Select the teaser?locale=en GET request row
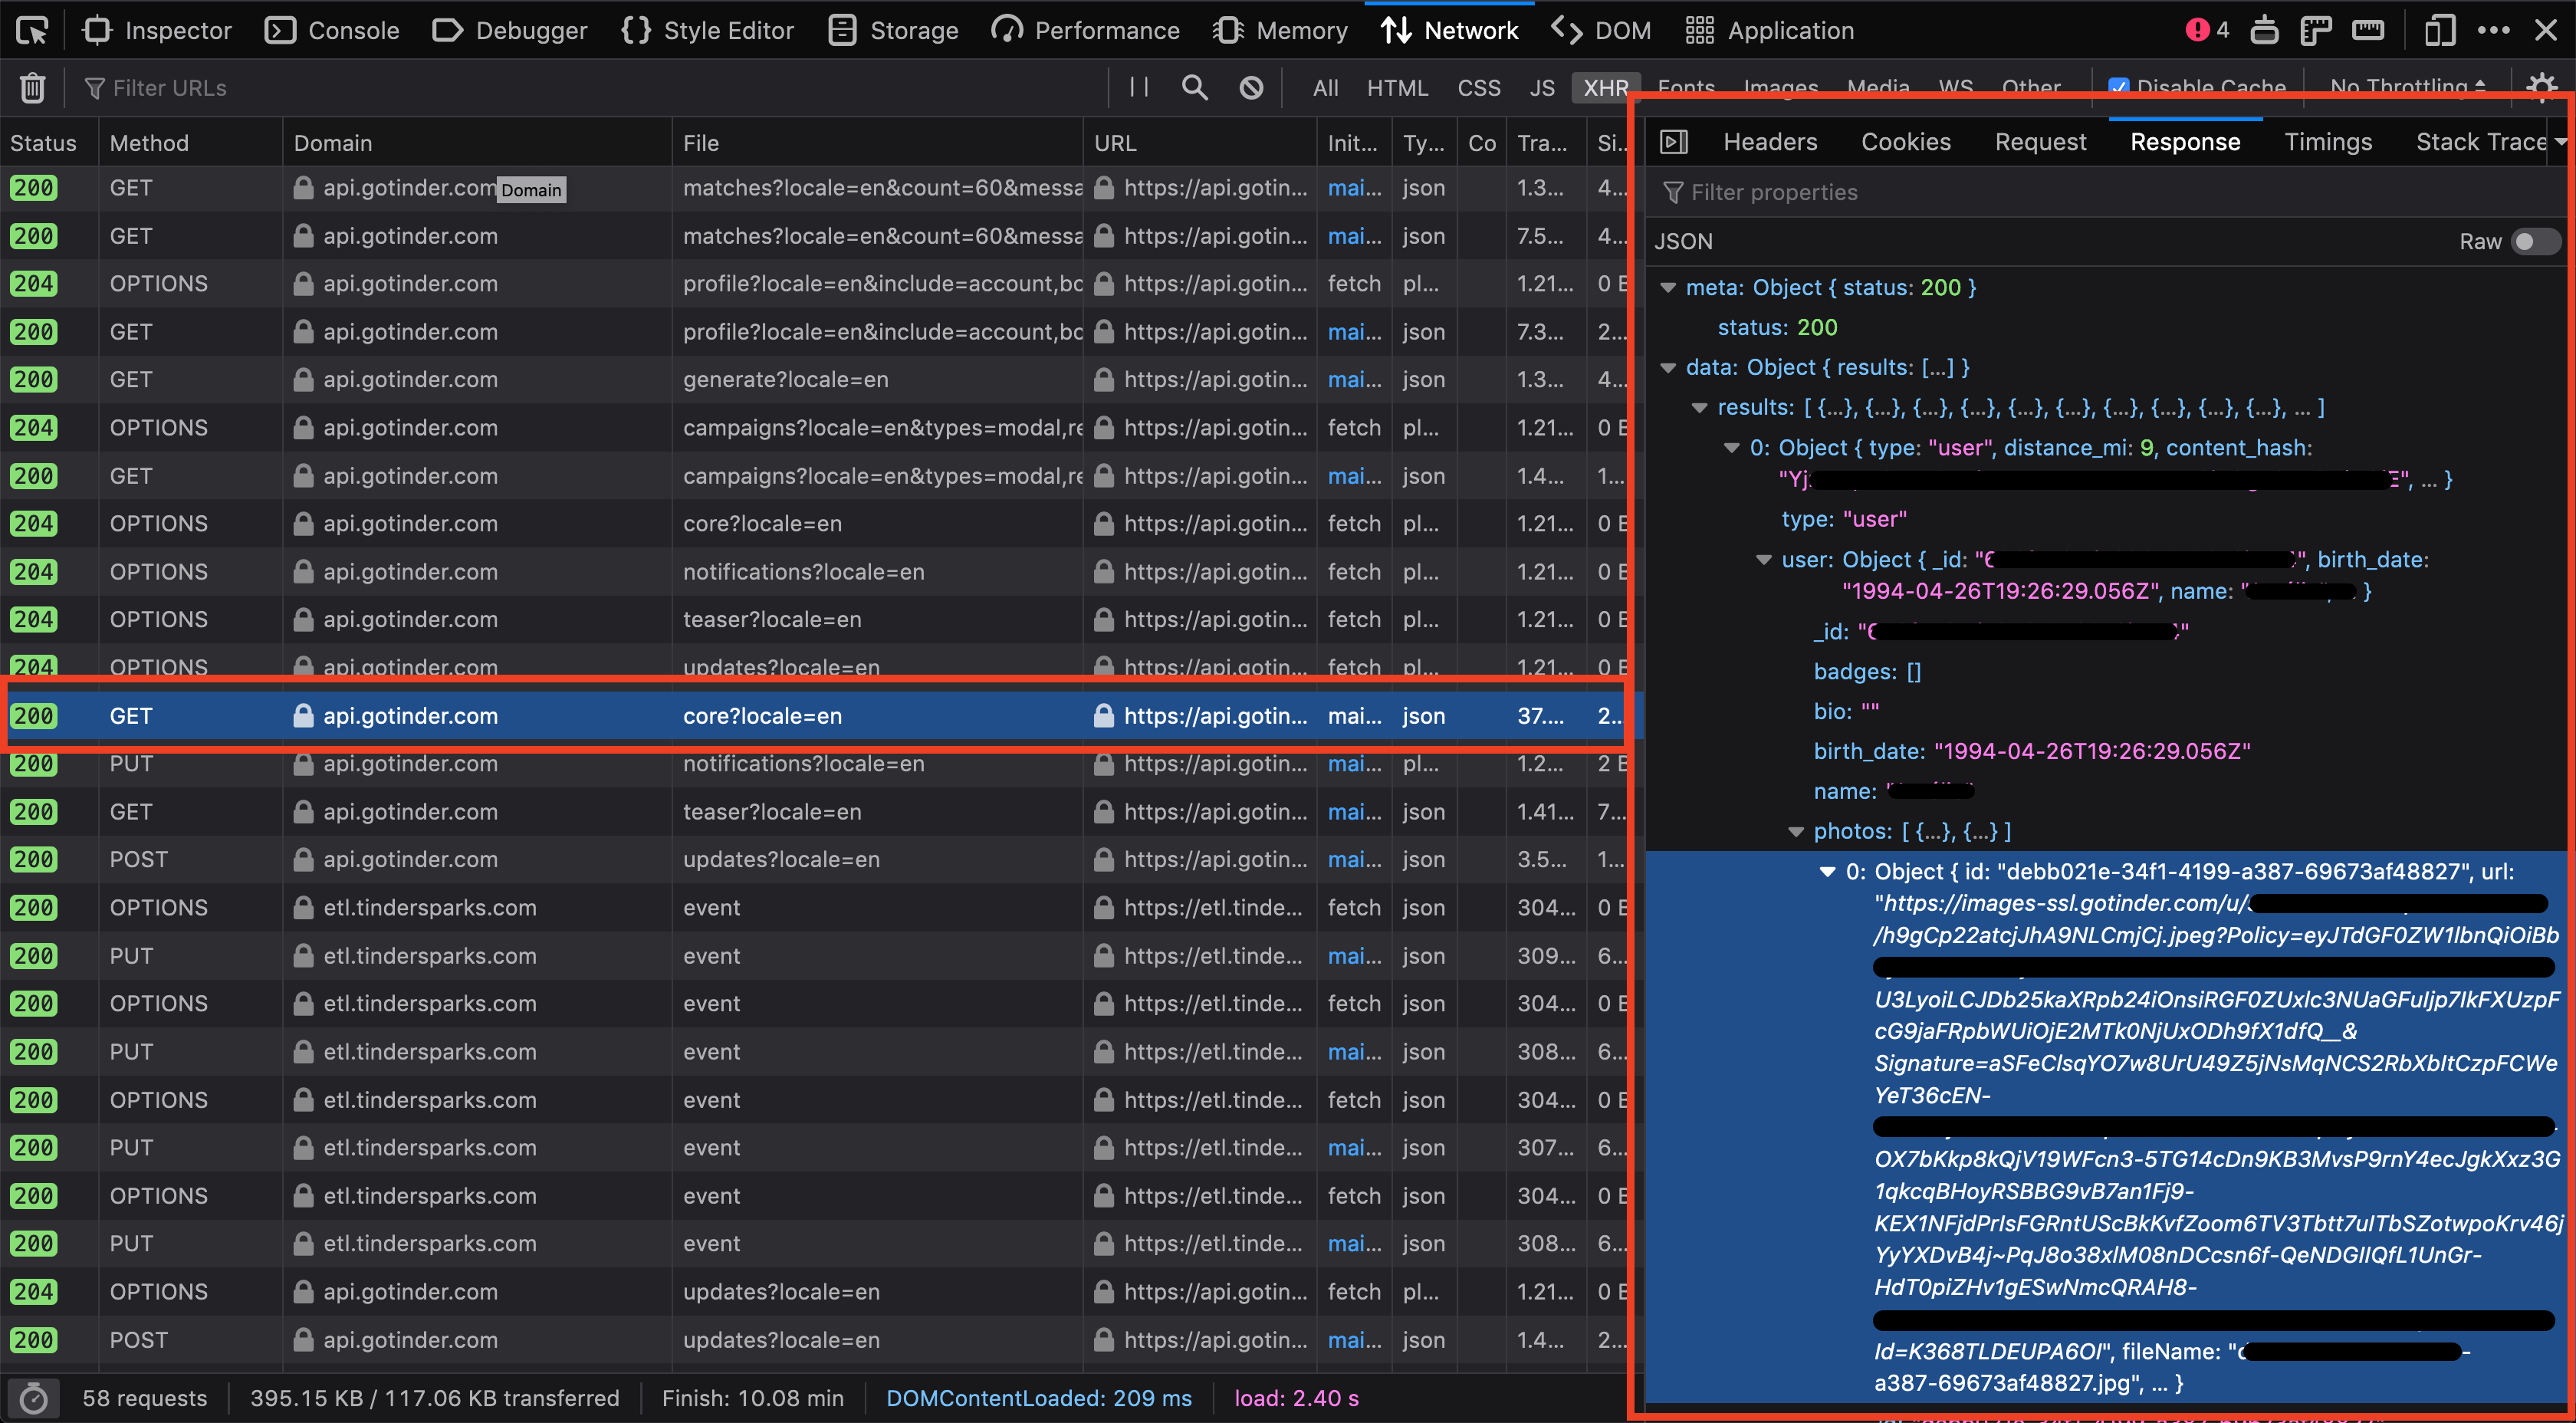 click(771, 812)
